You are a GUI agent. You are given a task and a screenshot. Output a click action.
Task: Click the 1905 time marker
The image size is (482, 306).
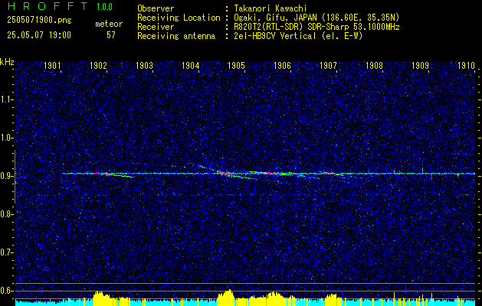point(236,66)
